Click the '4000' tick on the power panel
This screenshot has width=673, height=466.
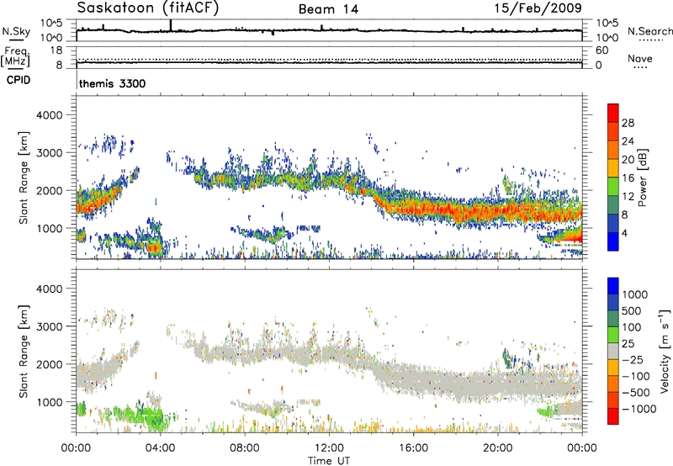pos(49,115)
